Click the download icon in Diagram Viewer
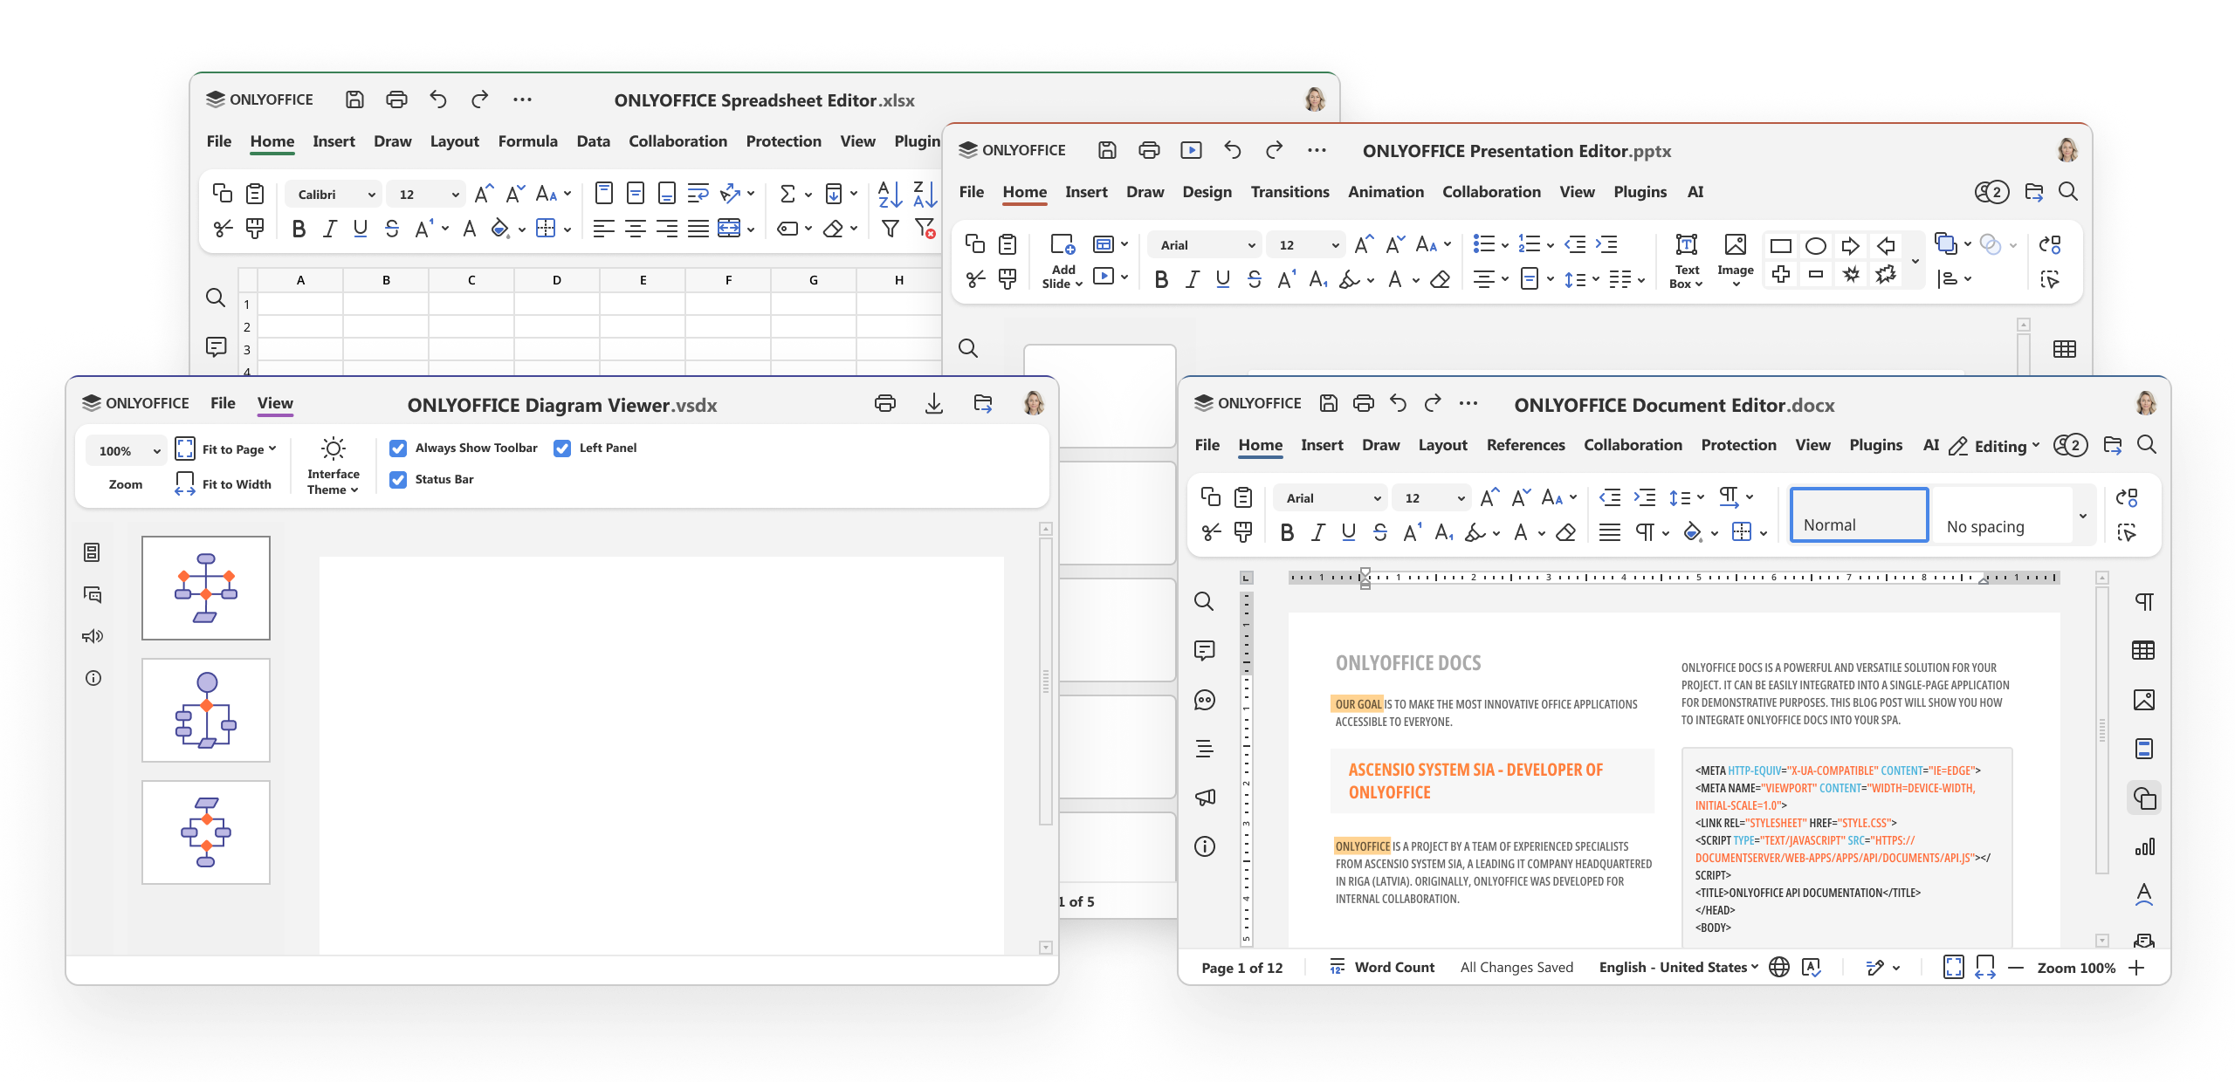Image resolution: width=2235 pixels, height=1082 pixels. (x=933, y=403)
